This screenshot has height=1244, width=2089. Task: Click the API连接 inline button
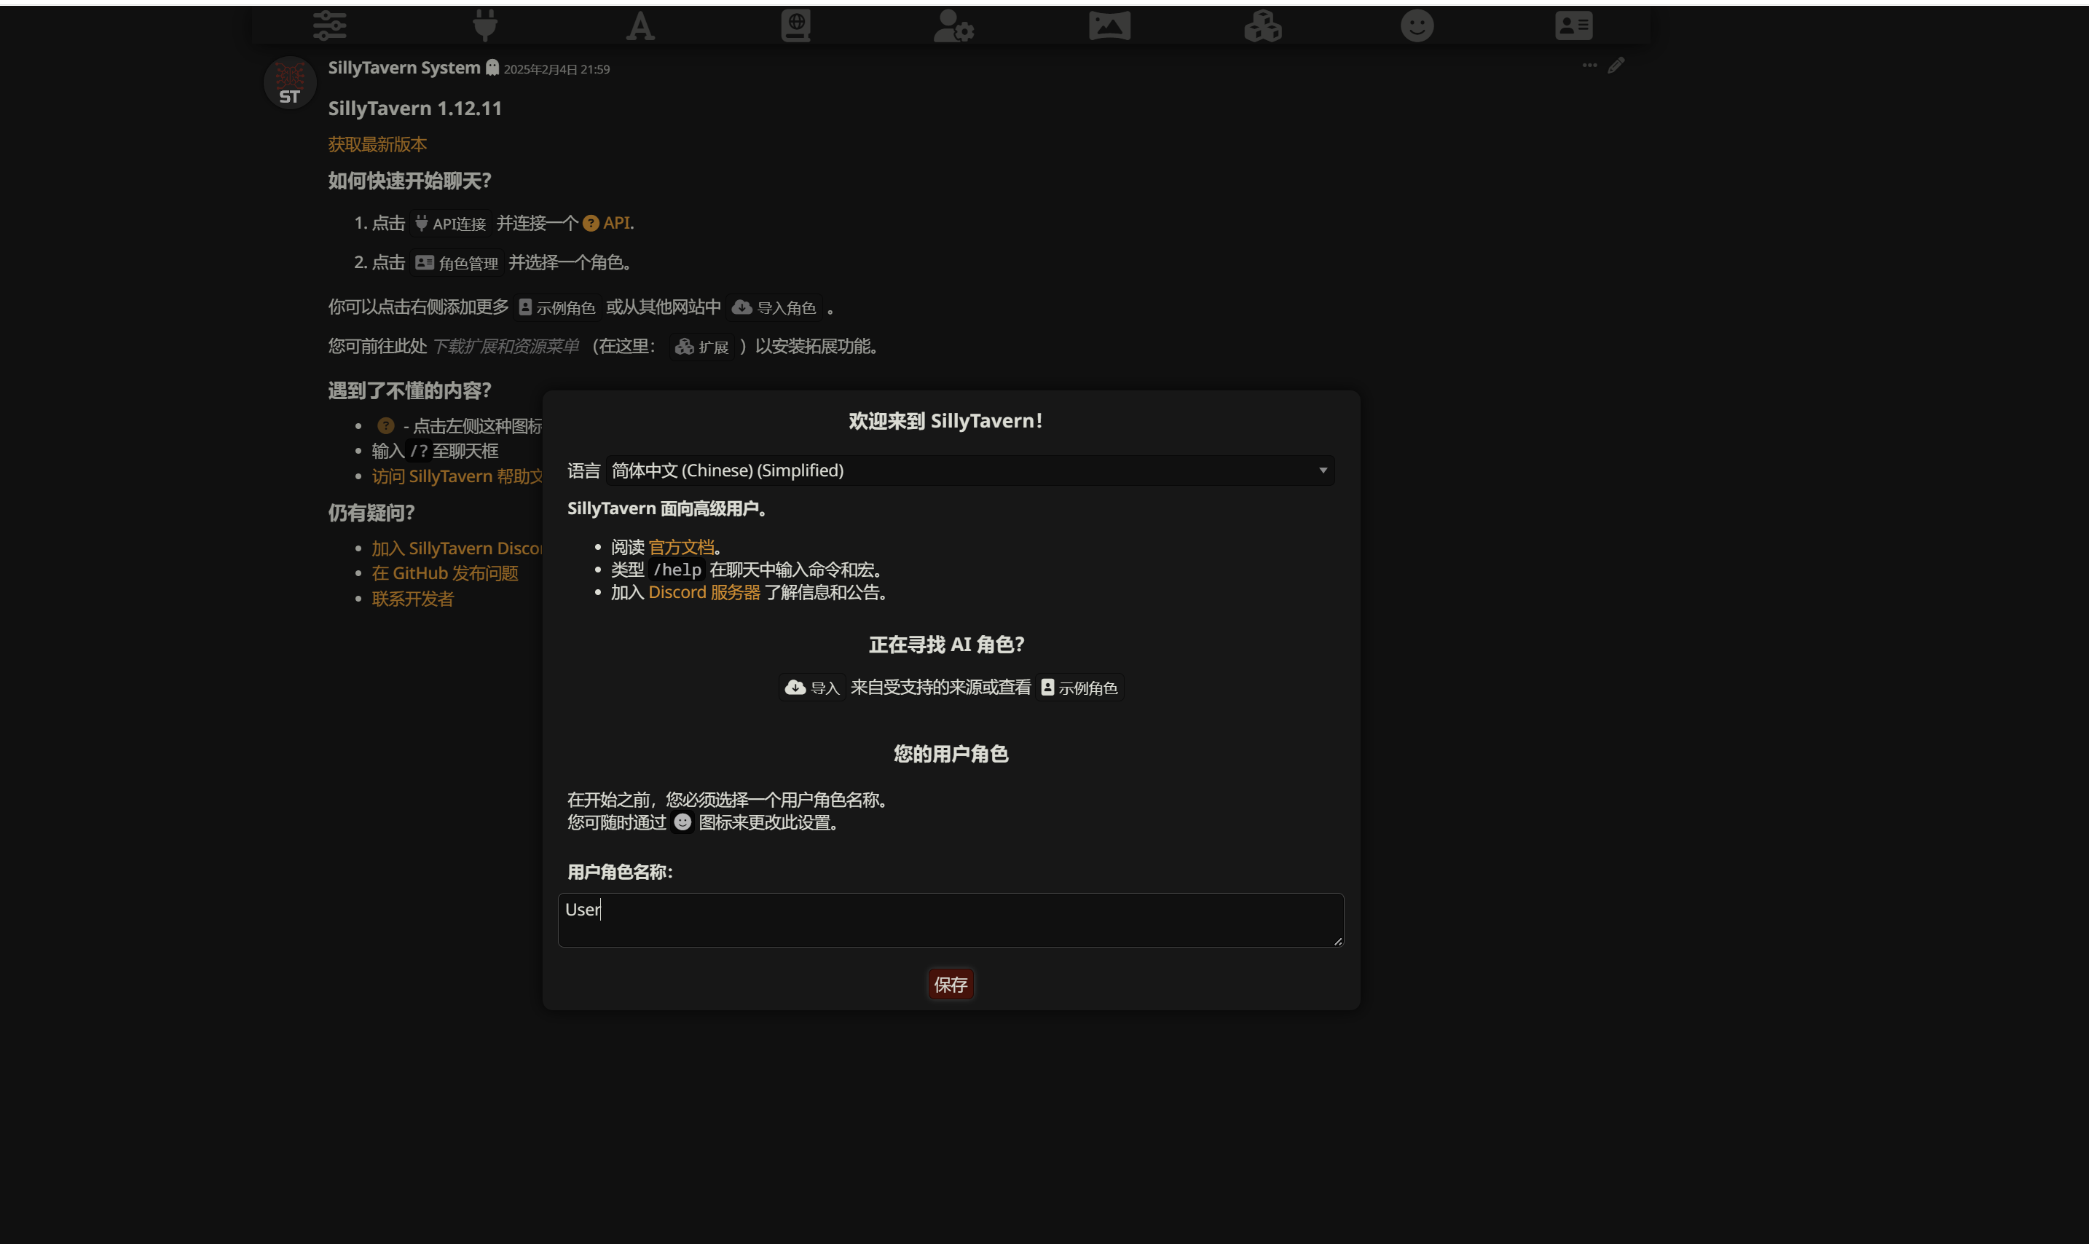pos(451,224)
